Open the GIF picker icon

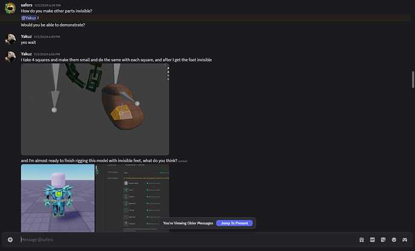[372, 240]
